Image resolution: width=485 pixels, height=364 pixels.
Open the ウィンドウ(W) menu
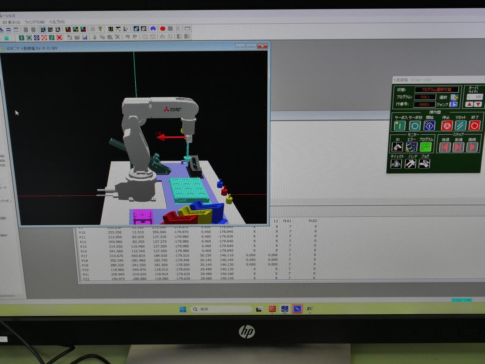coord(34,22)
